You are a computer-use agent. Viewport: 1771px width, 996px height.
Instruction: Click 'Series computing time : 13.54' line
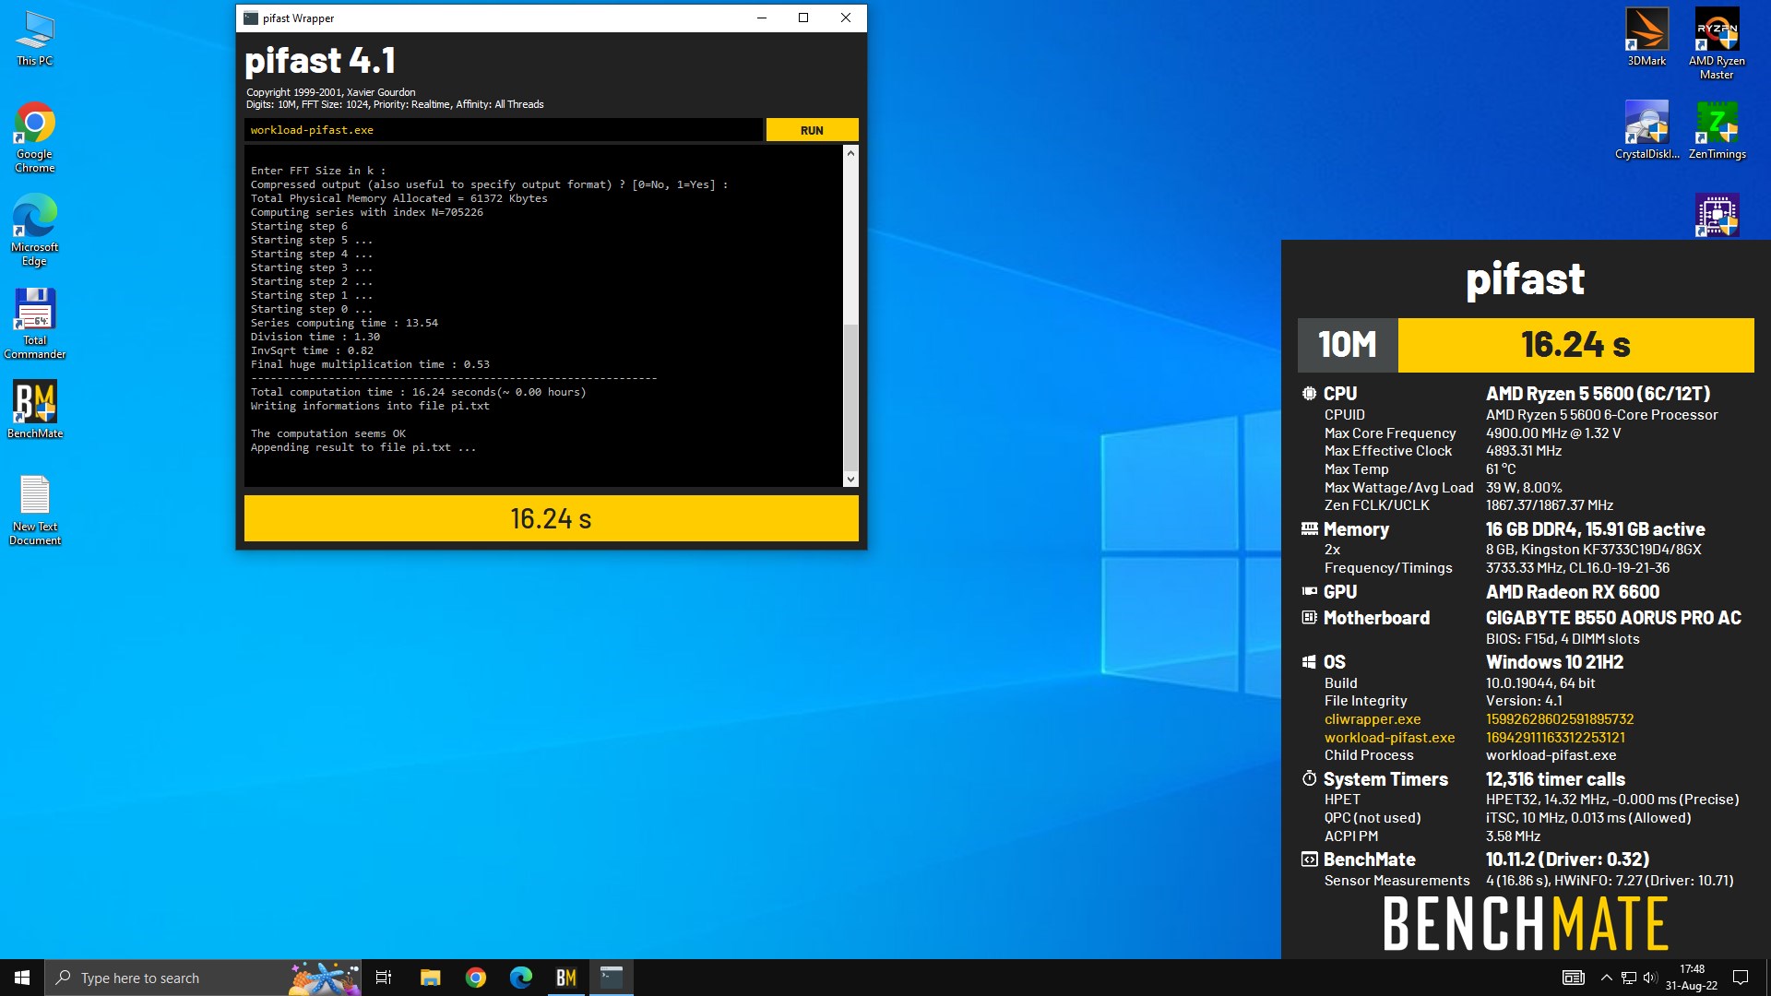pyautogui.click(x=344, y=323)
